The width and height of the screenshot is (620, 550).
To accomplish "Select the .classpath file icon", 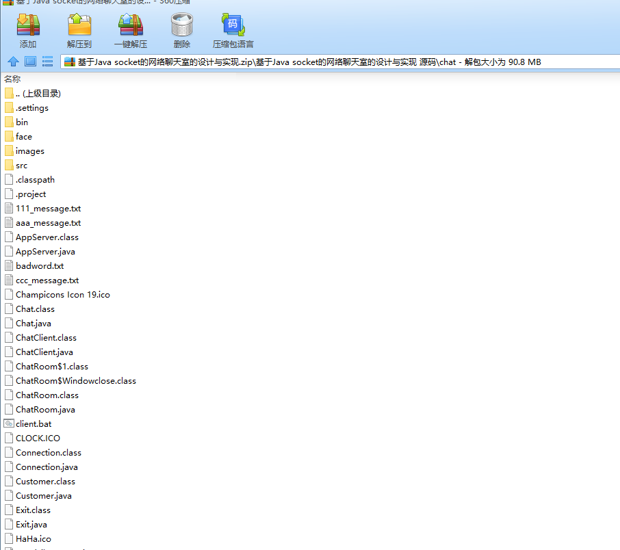I will click(9, 179).
